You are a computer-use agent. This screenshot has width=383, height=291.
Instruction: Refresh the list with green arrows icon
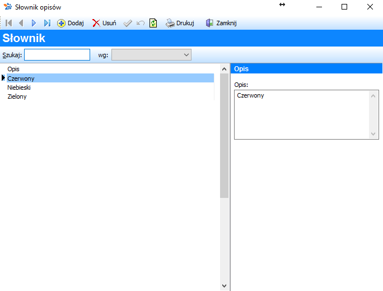pos(153,23)
